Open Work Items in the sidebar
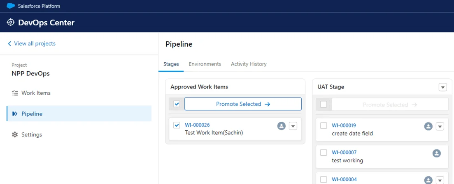The height and width of the screenshot is (184, 454). click(79, 93)
